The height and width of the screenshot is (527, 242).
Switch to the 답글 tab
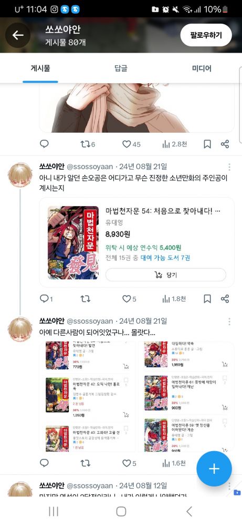121,69
